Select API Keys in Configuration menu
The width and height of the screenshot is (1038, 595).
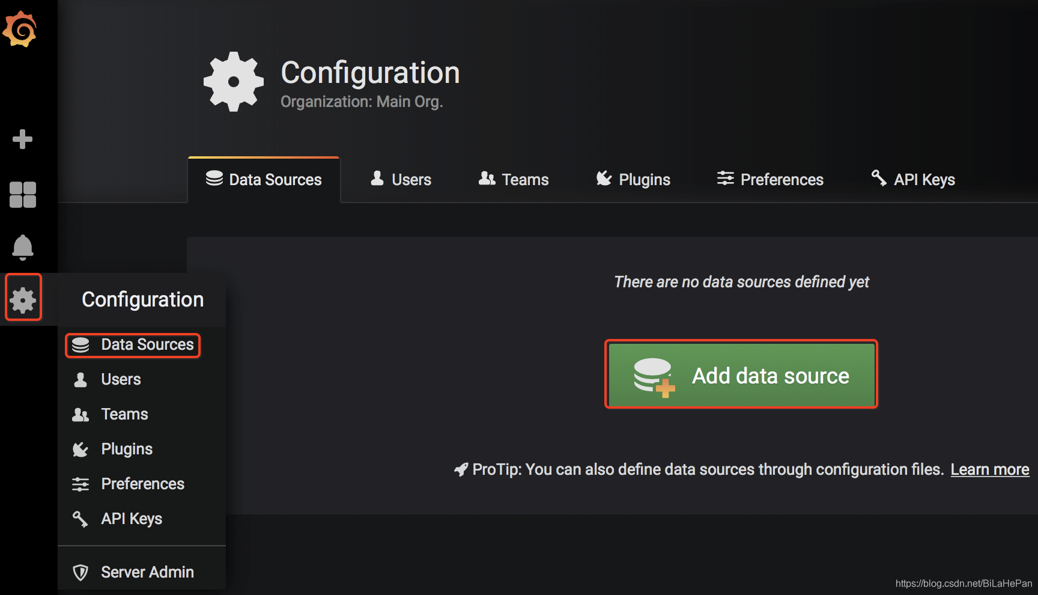tap(117, 519)
